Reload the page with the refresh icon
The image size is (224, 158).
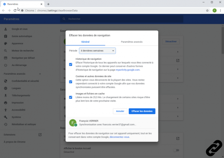15,11
